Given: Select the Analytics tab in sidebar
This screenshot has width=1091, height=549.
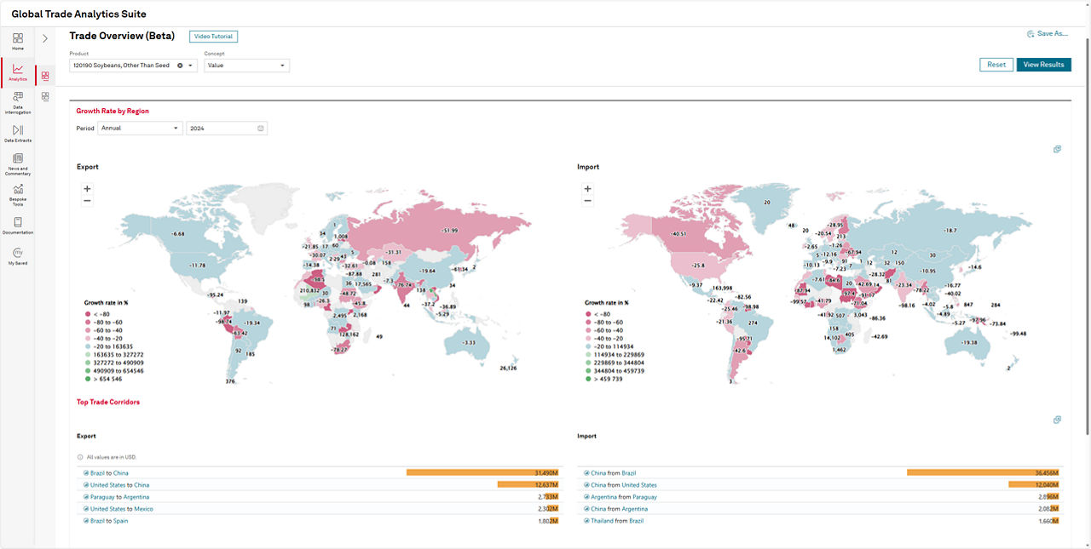Looking at the screenshot, I should [x=17, y=71].
